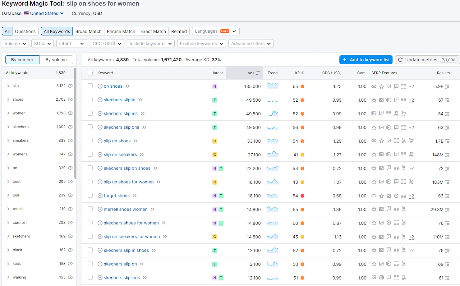Sort by the KD % column header
Screen dimensions: 460x286
(300, 73)
